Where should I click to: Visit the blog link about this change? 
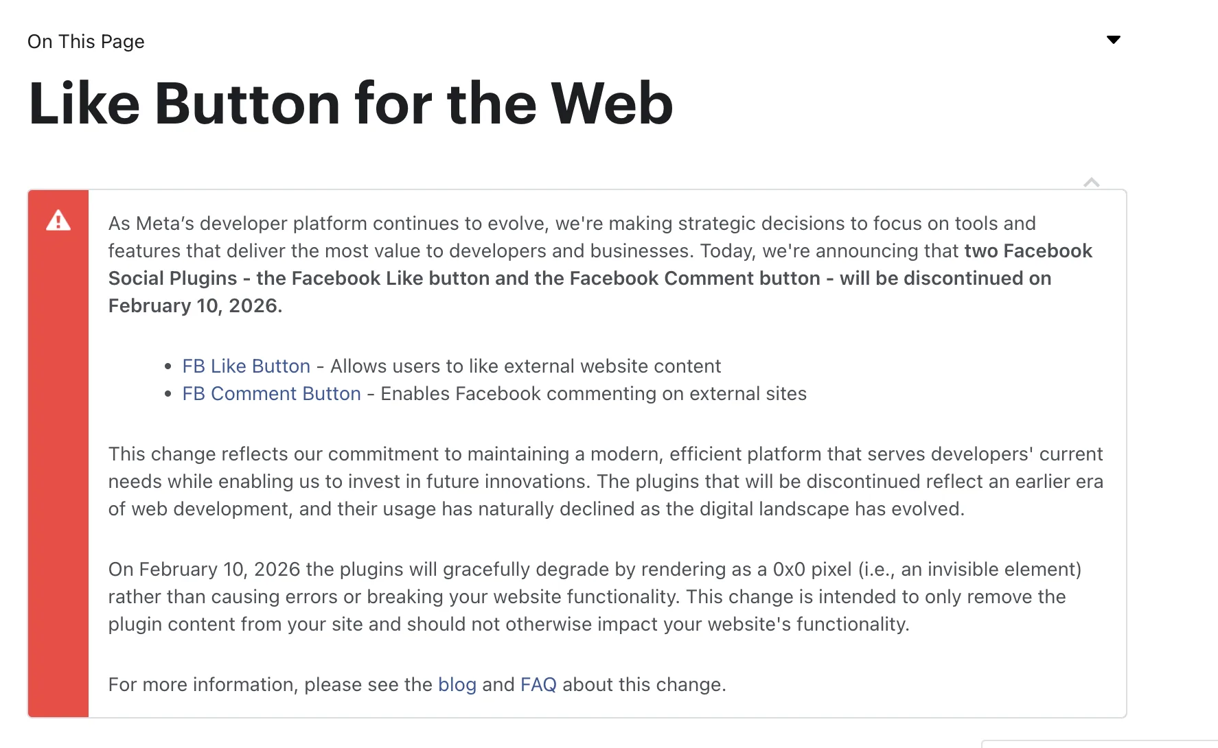[457, 685]
